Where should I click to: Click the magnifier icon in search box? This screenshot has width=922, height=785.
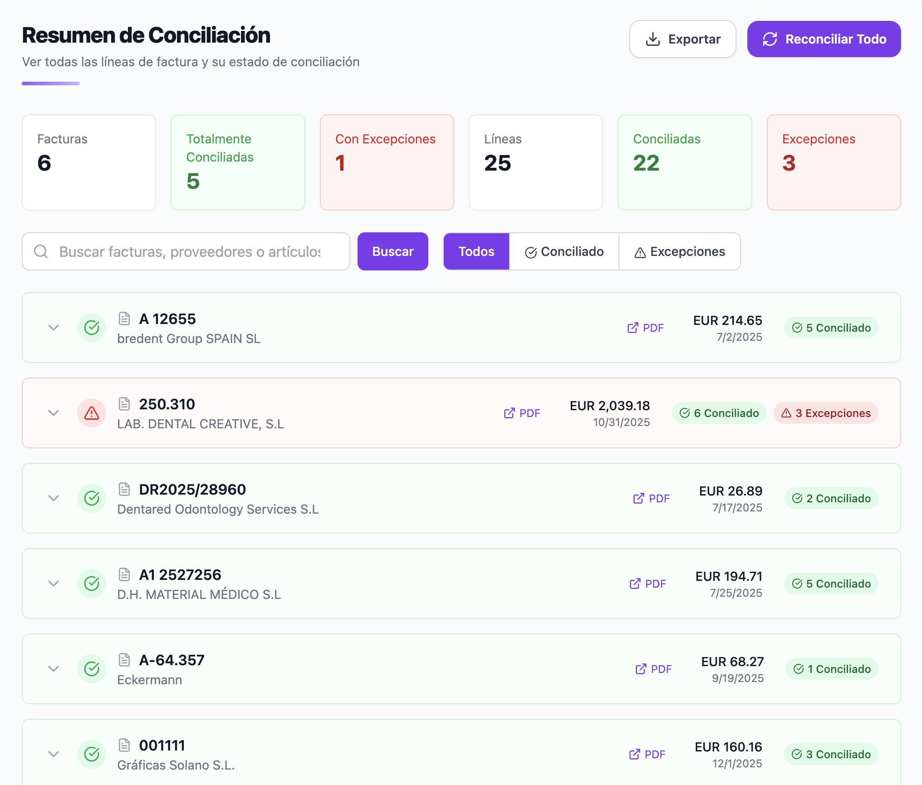pos(41,251)
